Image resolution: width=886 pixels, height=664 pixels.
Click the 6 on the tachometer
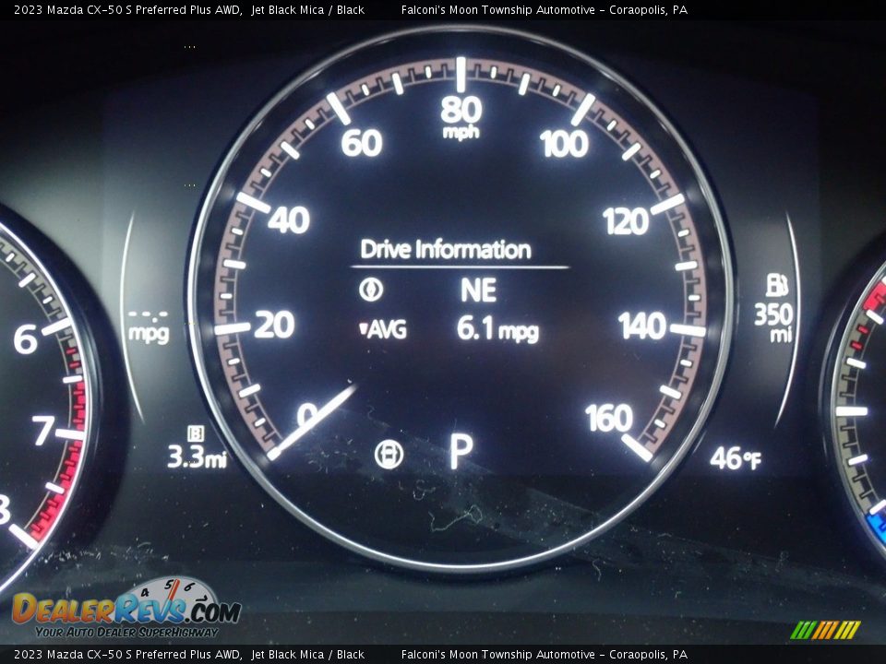(x=26, y=339)
